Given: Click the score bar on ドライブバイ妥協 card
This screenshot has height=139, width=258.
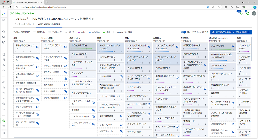Looking at the screenshot, I should [83, 49].
